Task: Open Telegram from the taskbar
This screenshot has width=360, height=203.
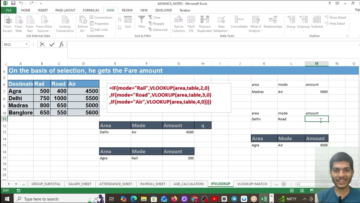Action: pos(234,199)
